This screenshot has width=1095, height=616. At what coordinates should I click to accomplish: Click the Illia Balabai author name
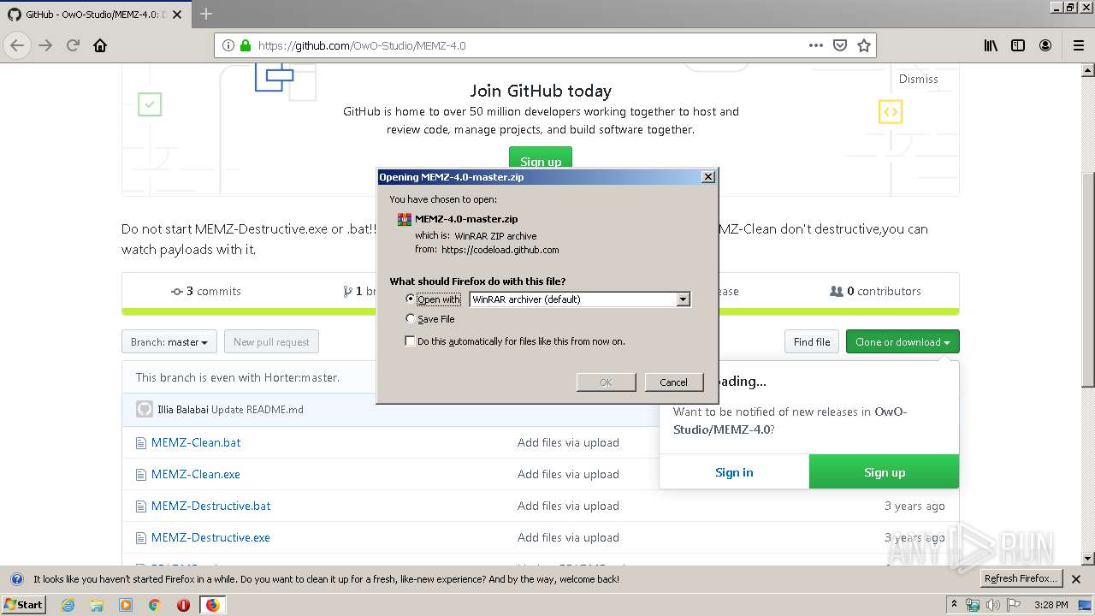click(183, 410)
